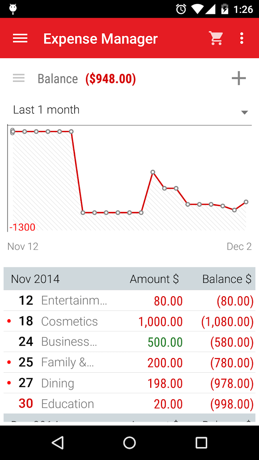This screenshot has height=460, width=259.
Task: Open the three-dot overflow menu
Action: [242, 38]
